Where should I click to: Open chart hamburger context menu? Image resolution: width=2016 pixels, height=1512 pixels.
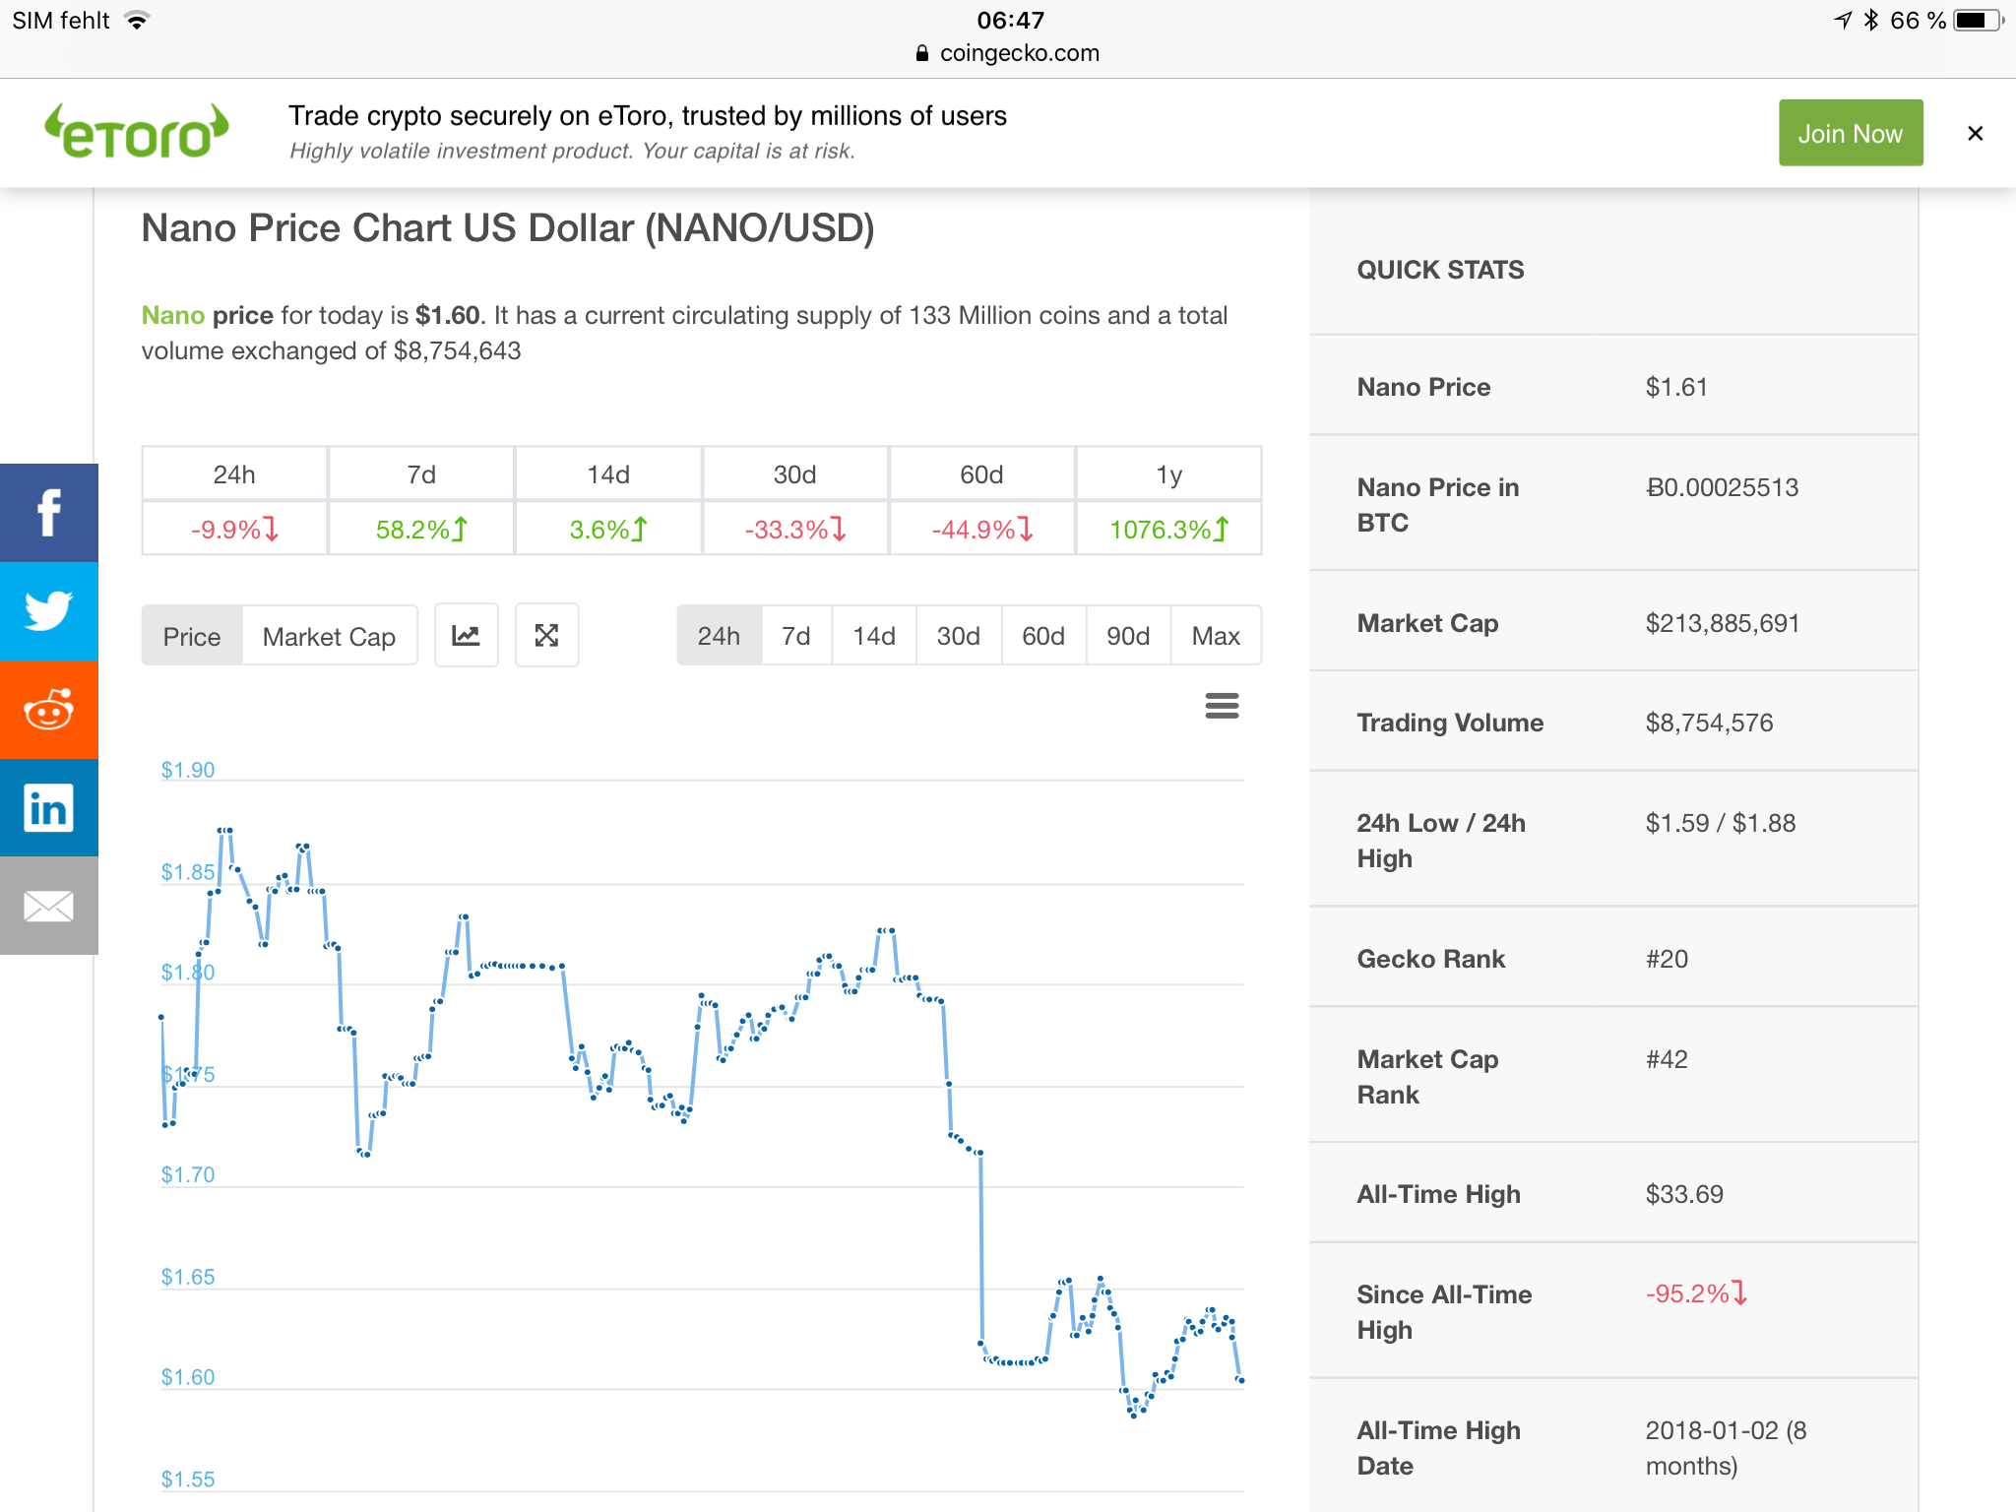[x=1222, y=705]
